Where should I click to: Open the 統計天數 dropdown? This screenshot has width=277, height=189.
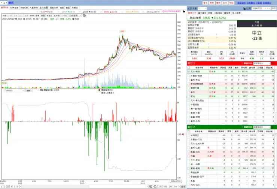[202, 9]
